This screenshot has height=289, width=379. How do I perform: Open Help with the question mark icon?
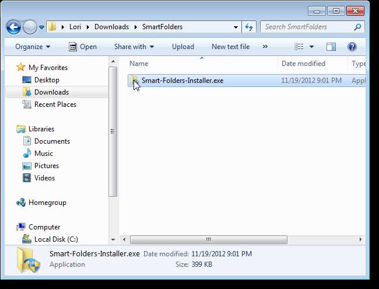pyautogui.click(x=352, y=47)
